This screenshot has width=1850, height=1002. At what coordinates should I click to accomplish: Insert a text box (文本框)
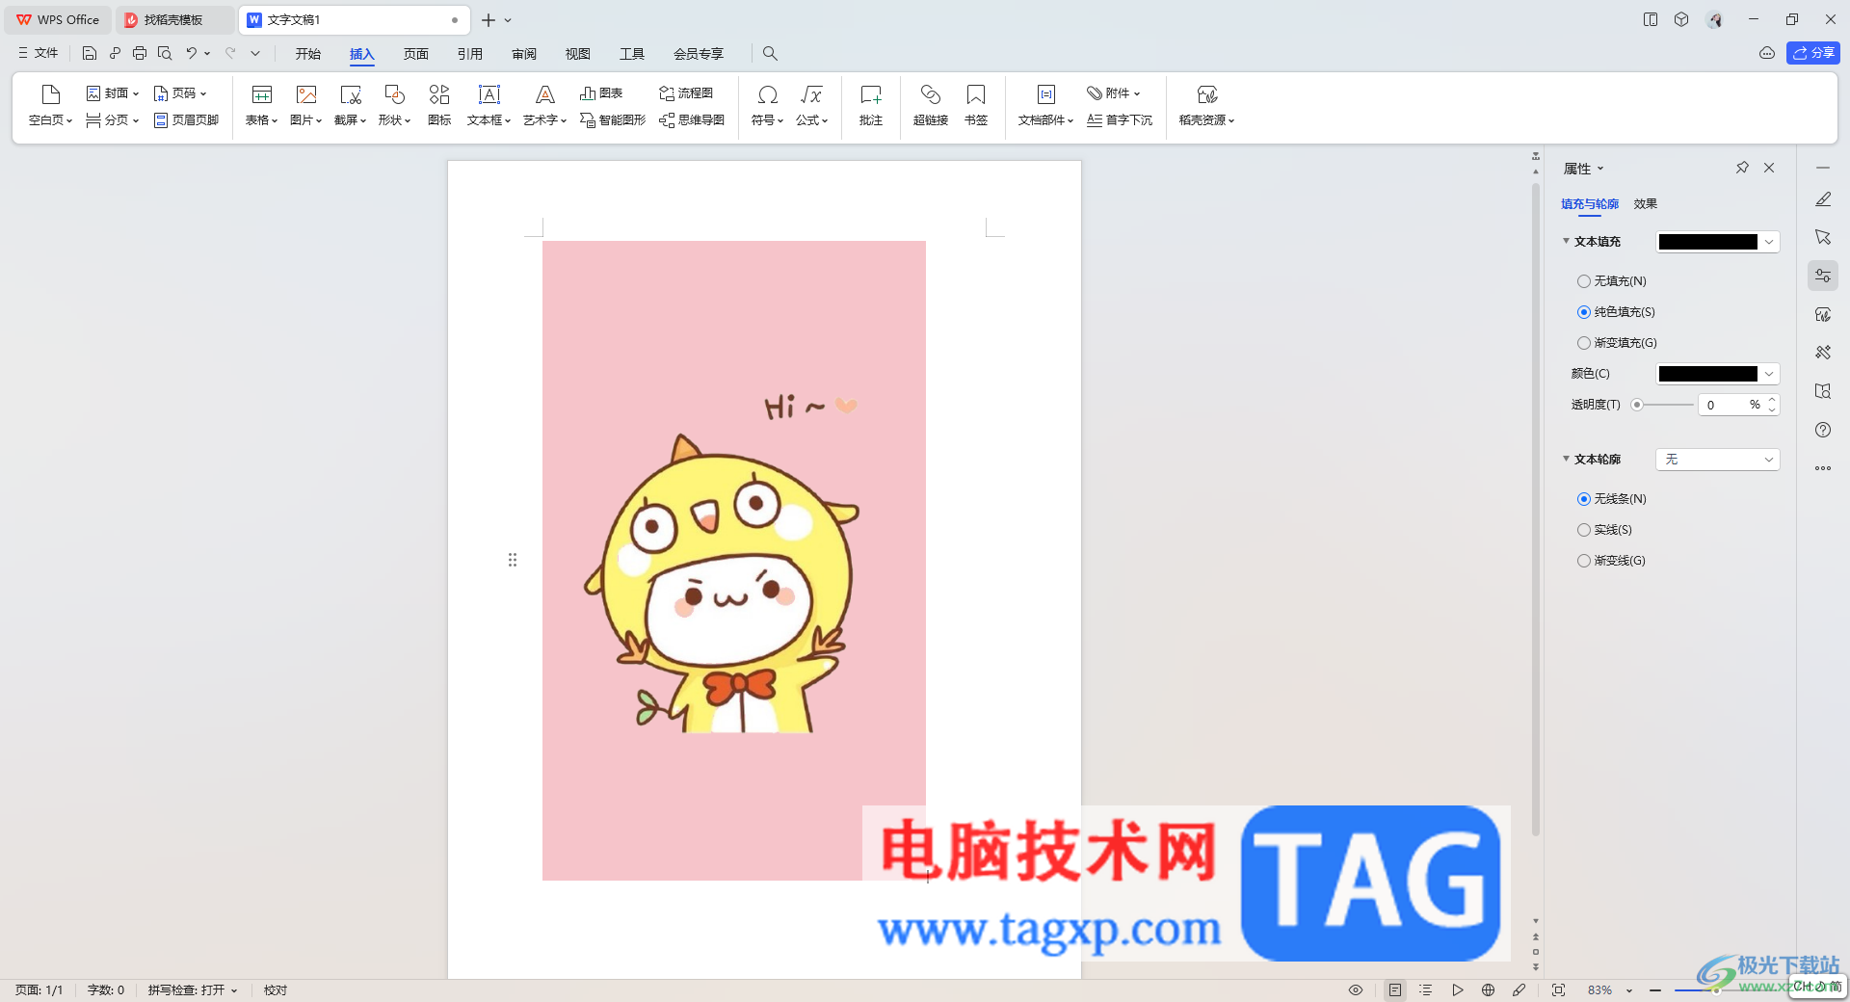pos(489,106)
